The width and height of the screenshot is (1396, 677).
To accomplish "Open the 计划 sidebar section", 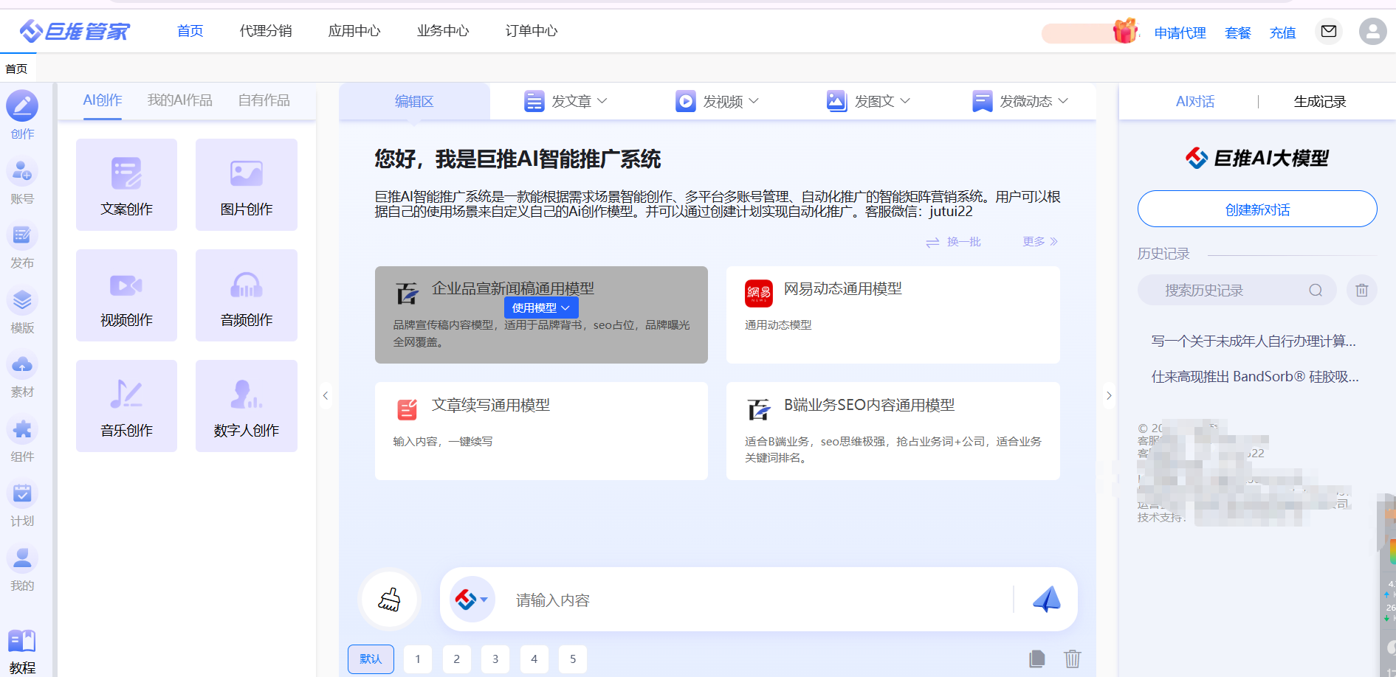I will point(22,503).
